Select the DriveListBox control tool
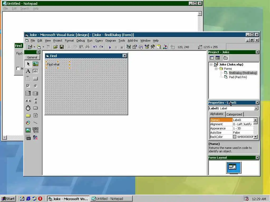270x202 pixels. coord(36,108)
